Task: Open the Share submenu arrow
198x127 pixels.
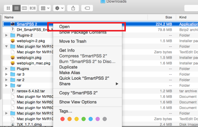Action: [117, 84]
